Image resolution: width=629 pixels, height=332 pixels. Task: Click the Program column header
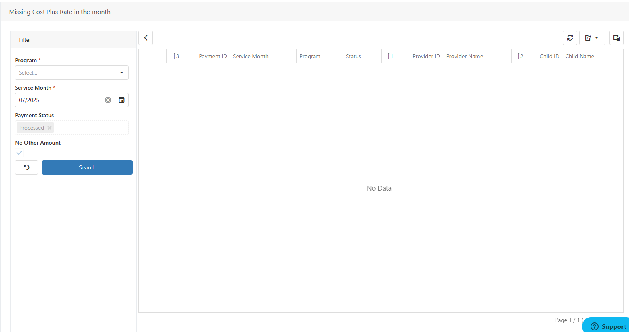[x=310, y=56]
